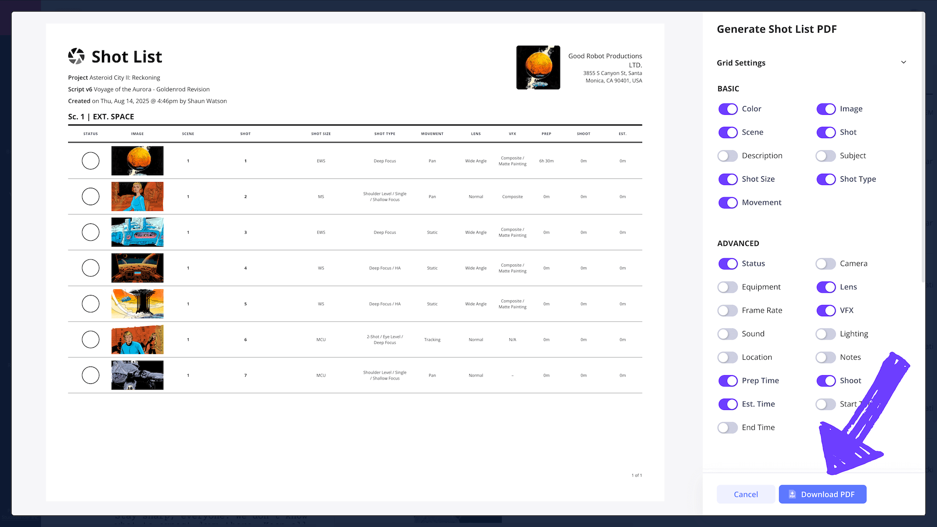Click the Cancel button
This screenshot has width=937, height=527.
(x=745, y=494)
